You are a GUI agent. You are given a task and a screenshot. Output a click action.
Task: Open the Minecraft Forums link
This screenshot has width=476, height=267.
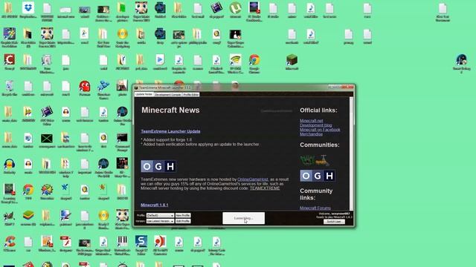point(315,208)
